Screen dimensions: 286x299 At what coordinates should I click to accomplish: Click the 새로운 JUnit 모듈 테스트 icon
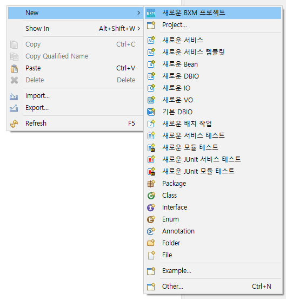click(x=151, y=171)
